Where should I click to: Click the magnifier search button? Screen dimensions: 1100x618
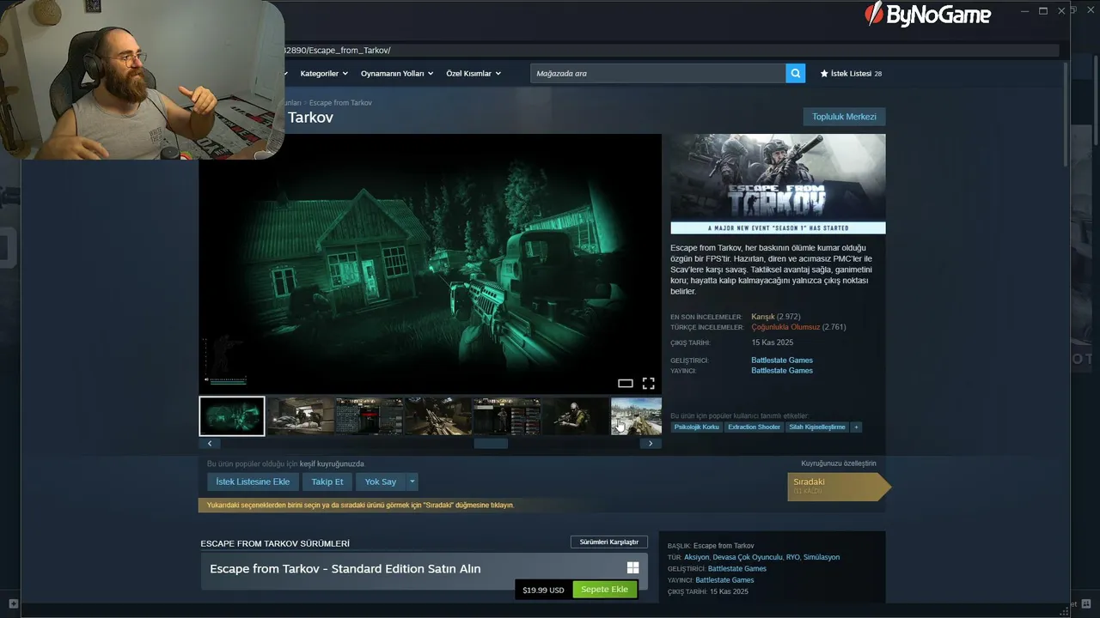point(796,73)
